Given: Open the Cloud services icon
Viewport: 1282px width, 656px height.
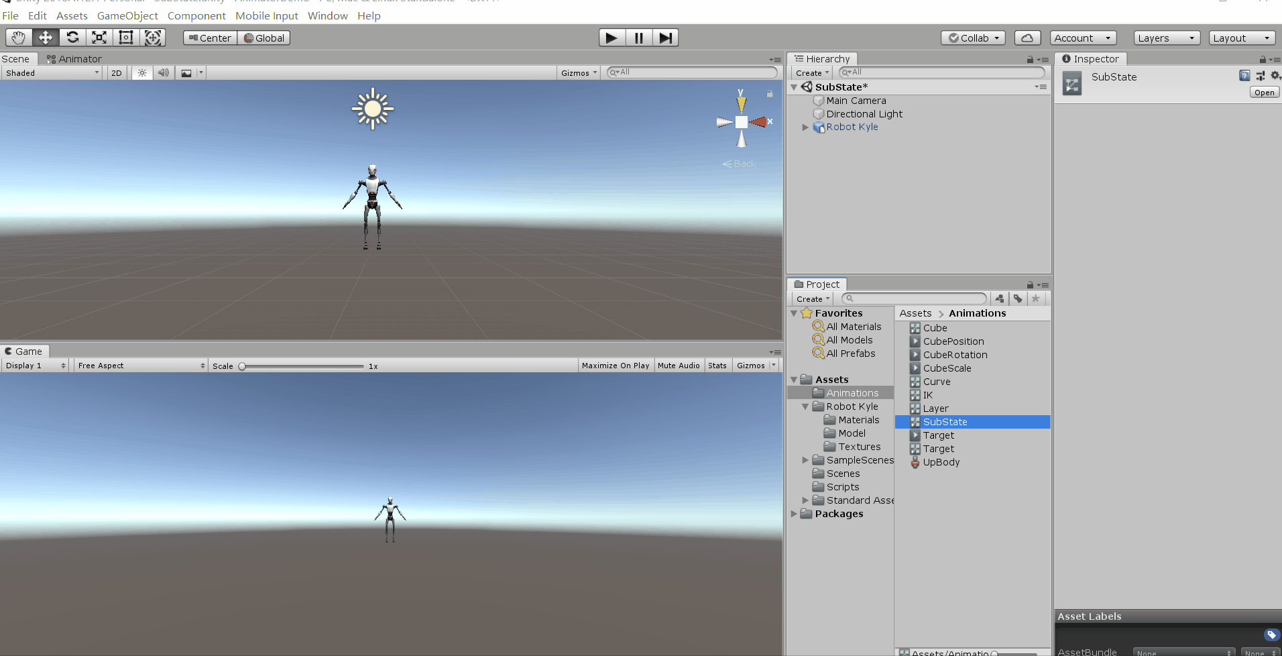Looking at the screenshot, I should (1027, 38).
